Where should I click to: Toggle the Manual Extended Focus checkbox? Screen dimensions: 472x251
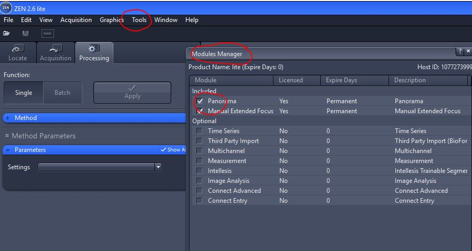coord(200,111)
